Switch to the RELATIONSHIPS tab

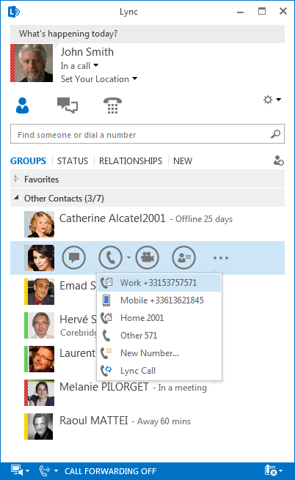pyautogui.click(x=131, y=160)
